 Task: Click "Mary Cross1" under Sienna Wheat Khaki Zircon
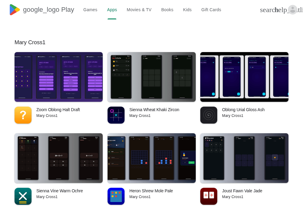pyautogui.click(x=140, y=116)
